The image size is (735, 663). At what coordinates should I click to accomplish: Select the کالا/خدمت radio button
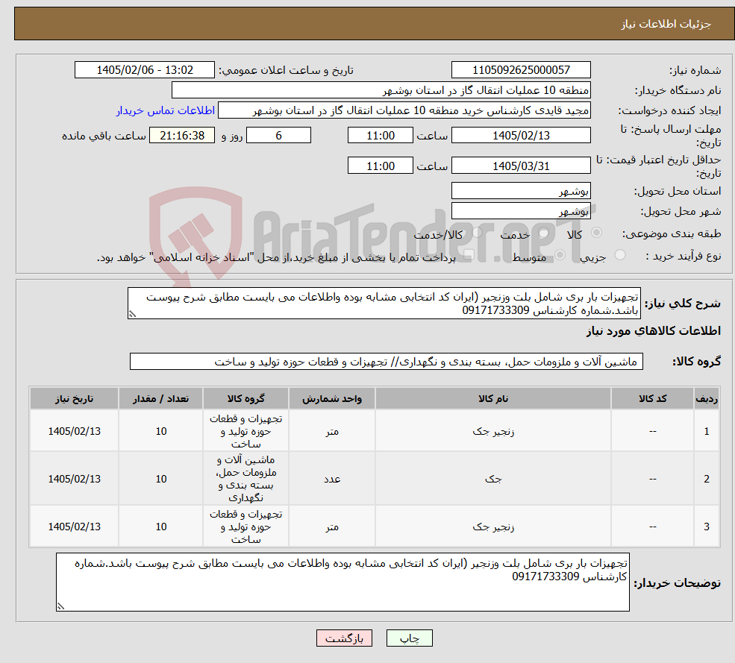click(x=477, y=233)
